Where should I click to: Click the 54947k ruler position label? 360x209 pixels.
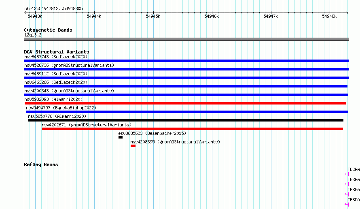271,16
